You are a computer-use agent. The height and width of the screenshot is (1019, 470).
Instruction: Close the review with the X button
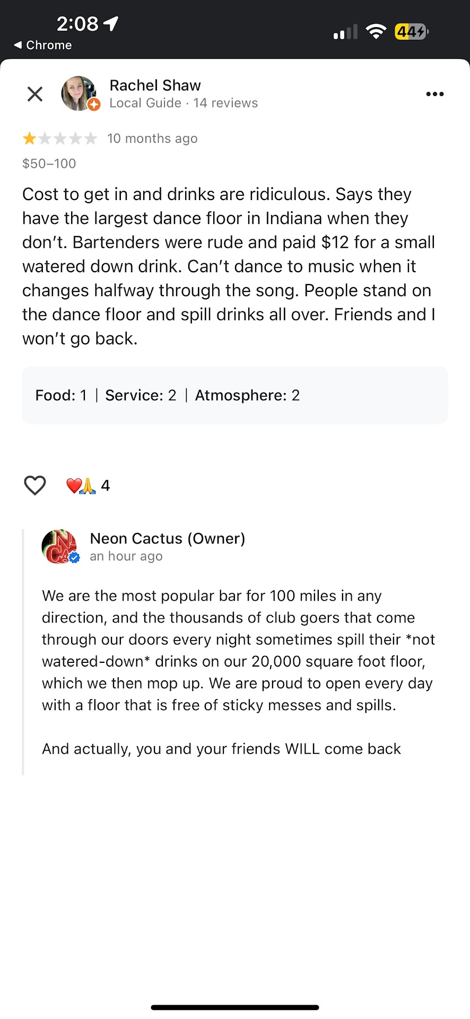click(x=35, y=94)
